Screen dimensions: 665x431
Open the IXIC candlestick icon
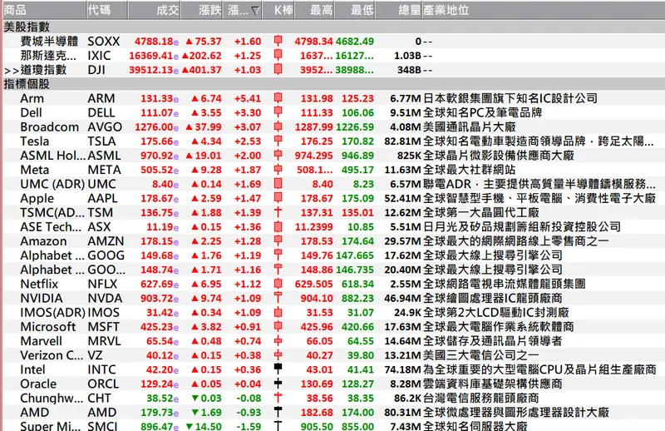[x=278, y=55]
